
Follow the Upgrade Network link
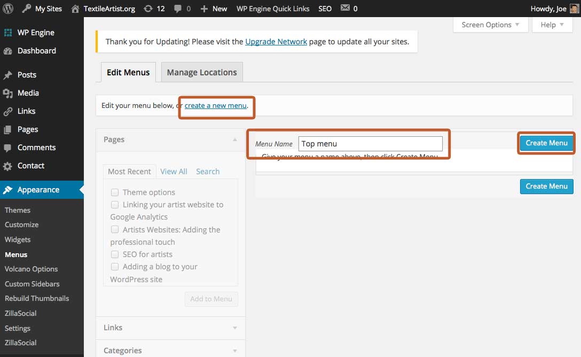pos(276,42)
